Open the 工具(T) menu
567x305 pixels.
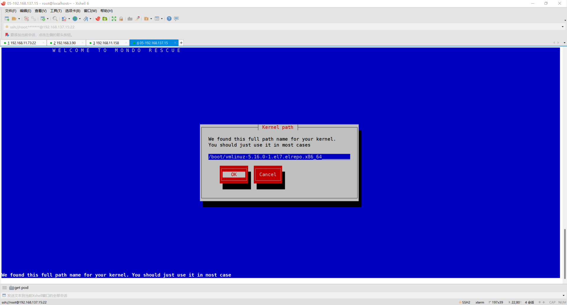[56, 11]
